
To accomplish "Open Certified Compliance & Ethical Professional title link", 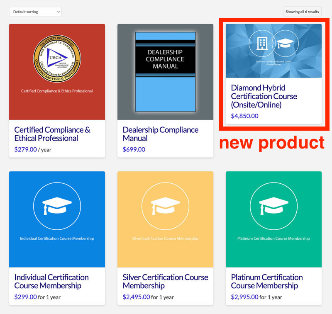I will click(x=52, y=134).
